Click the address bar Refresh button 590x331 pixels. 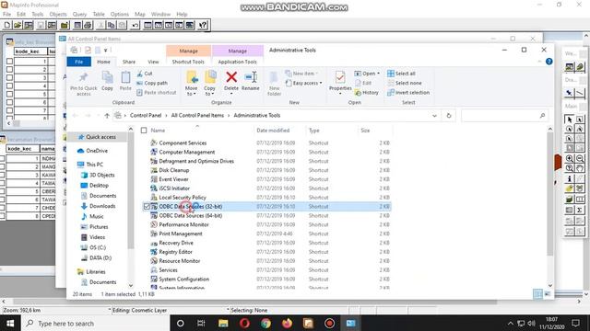(449, 116)
